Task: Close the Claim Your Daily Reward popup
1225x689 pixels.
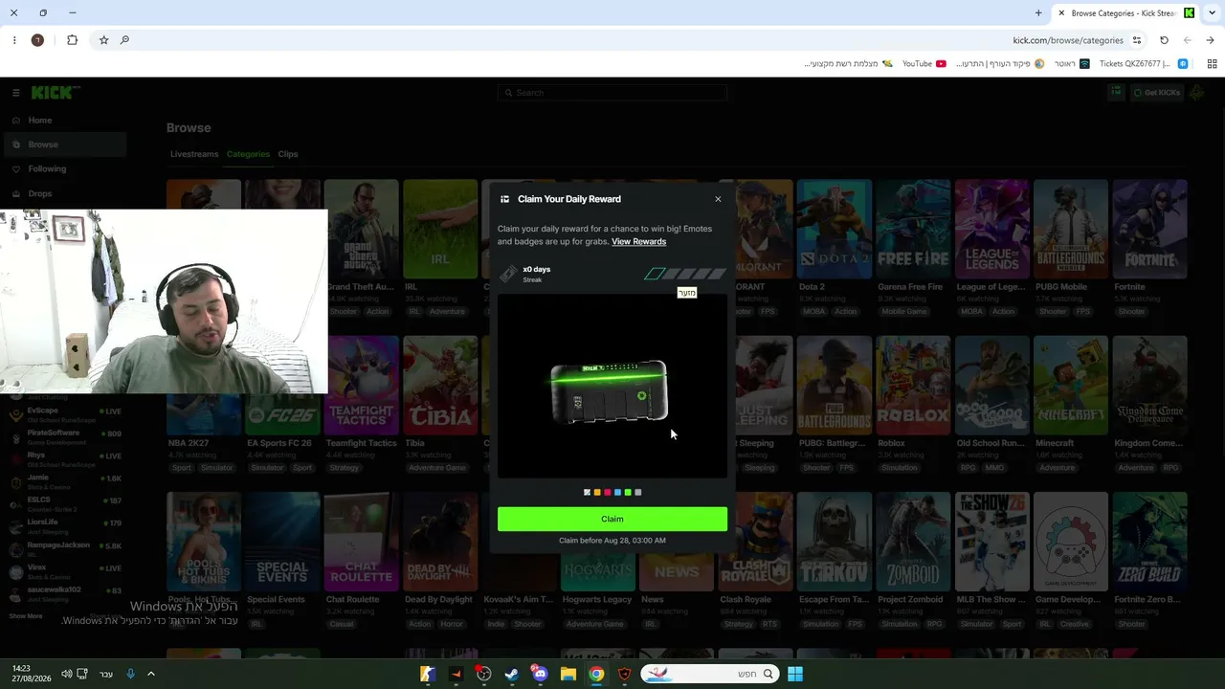Action: point(718,199)
